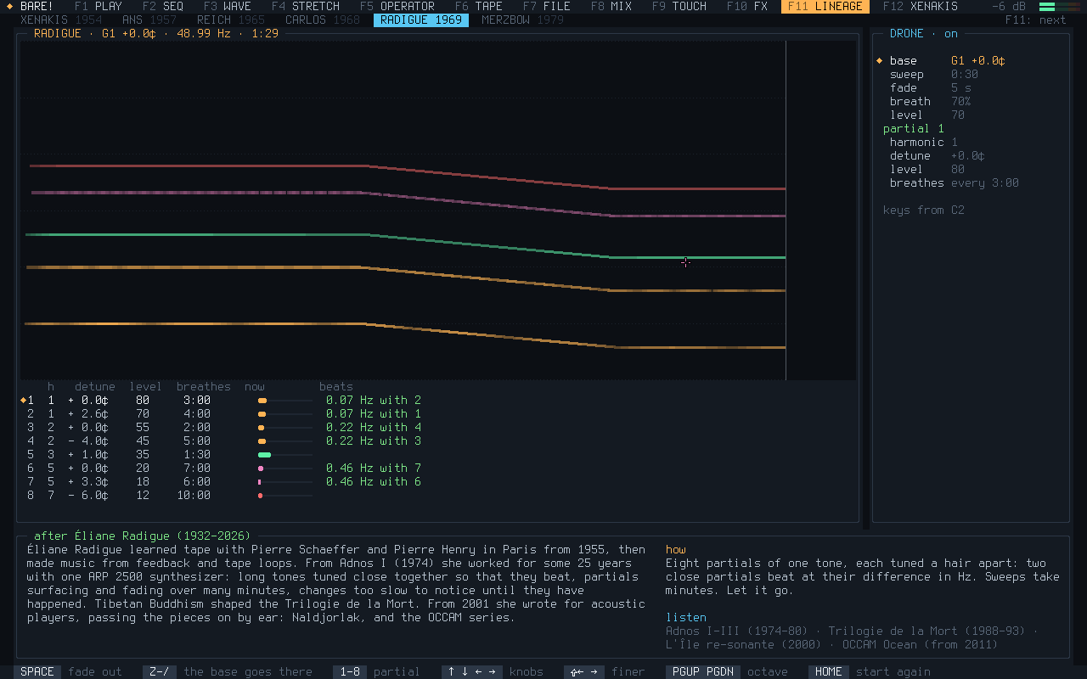Open the F5 OPERATOR page
The height and width of the screenshot is (679, 1087).
pyautogui.click(x=397, y=6)
